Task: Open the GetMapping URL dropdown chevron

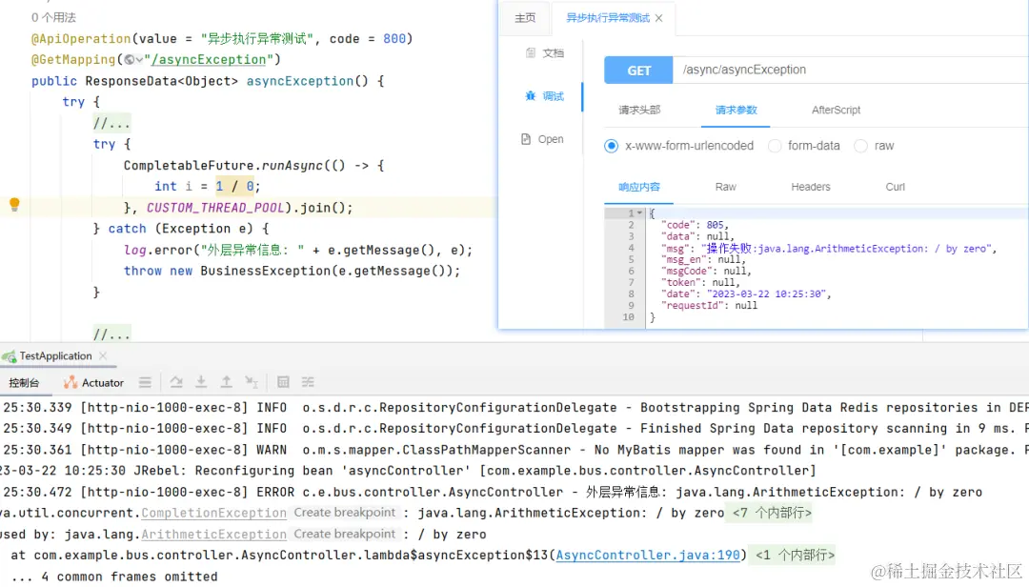Action: (139, 60)
